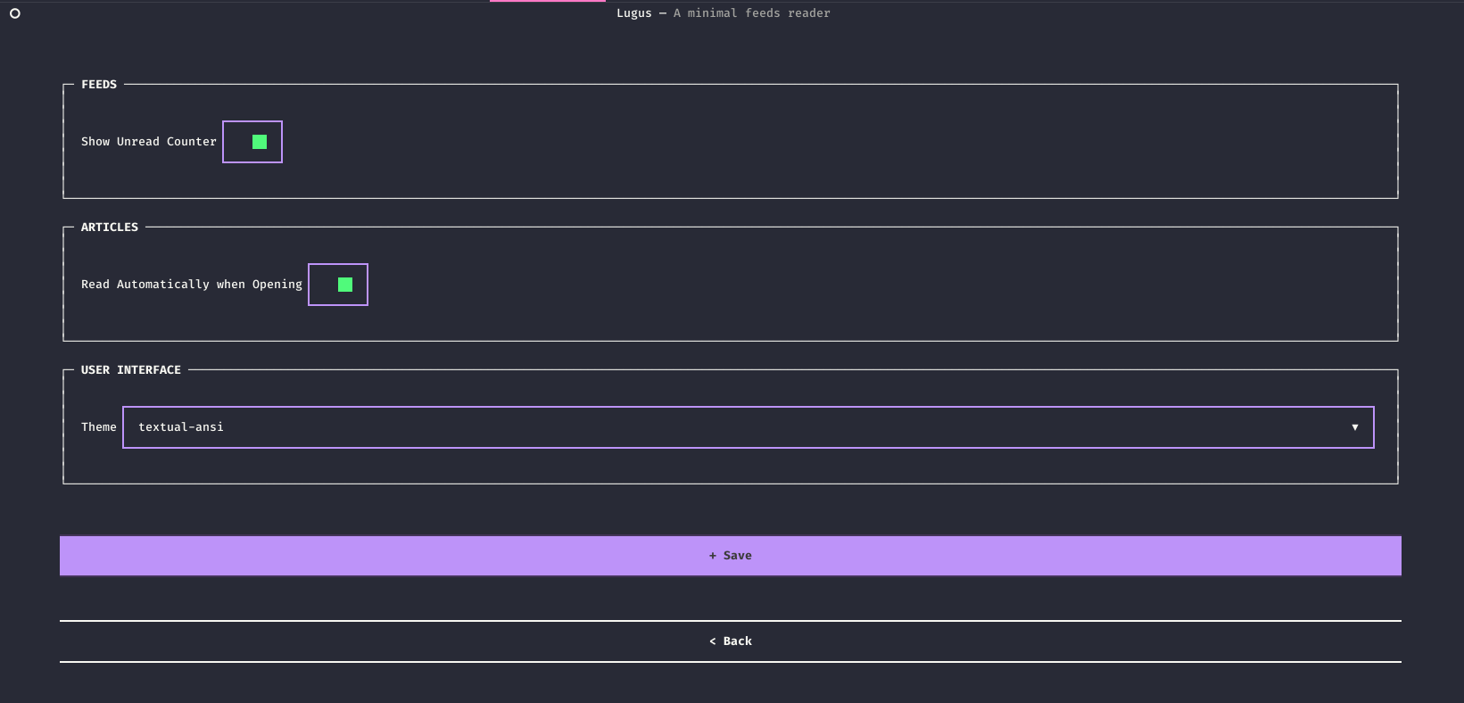Screen dimensions: 1464x703
Task: Click the Theme dropdown arrow
Action: 1355,427
